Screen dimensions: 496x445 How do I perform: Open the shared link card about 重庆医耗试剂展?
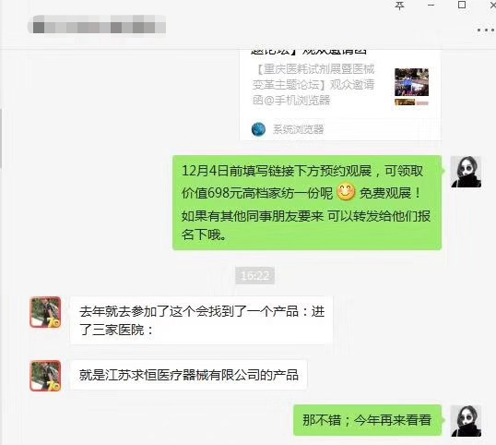pos(340,95)
